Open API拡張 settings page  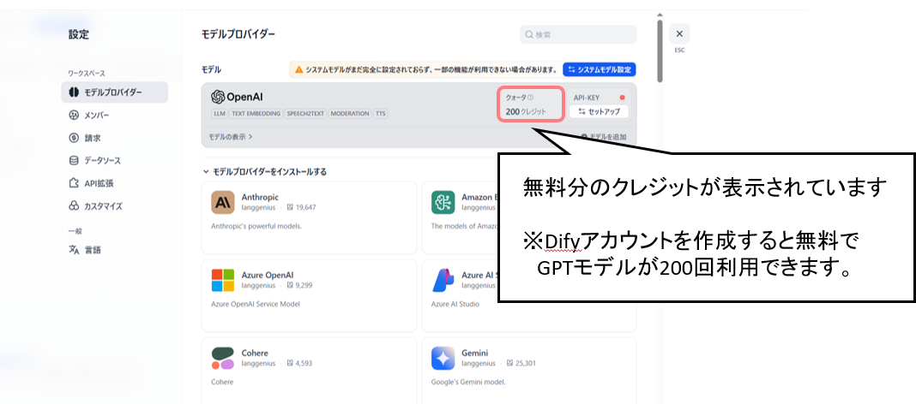[x=98, y=183]
